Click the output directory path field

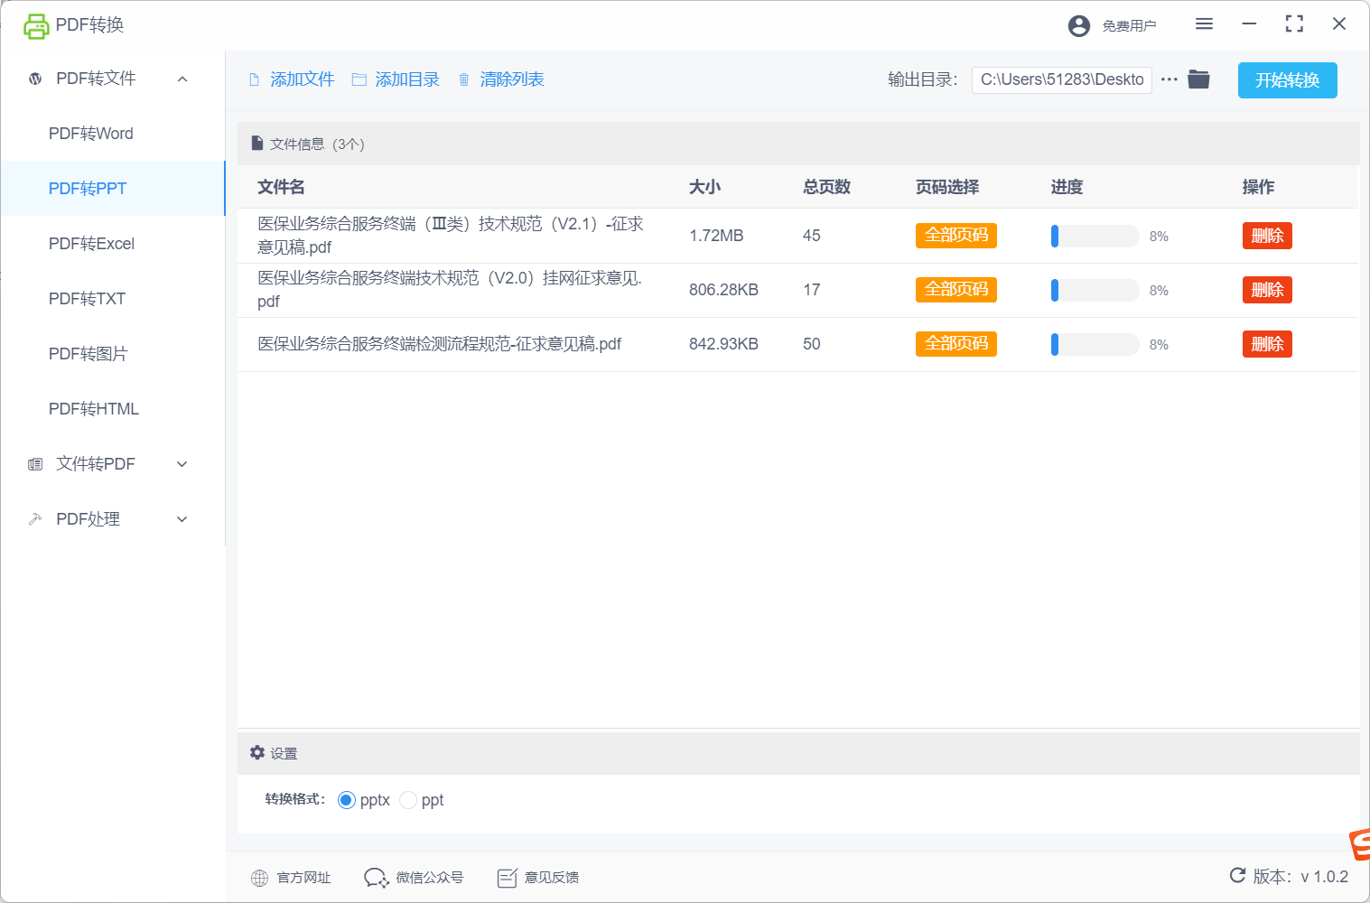click(x=1062, y=79)
